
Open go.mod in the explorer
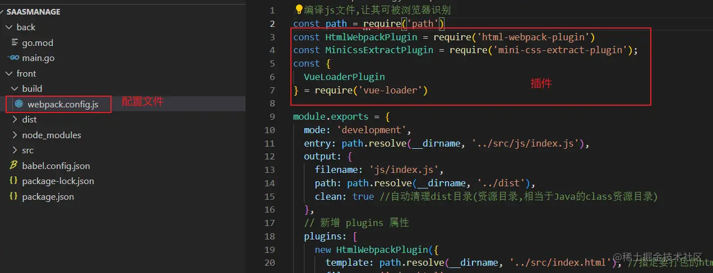tap(38, 43)
